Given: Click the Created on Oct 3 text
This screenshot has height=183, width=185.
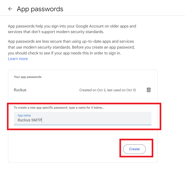Looking at the screenshot, I should [x=92, y=90].
